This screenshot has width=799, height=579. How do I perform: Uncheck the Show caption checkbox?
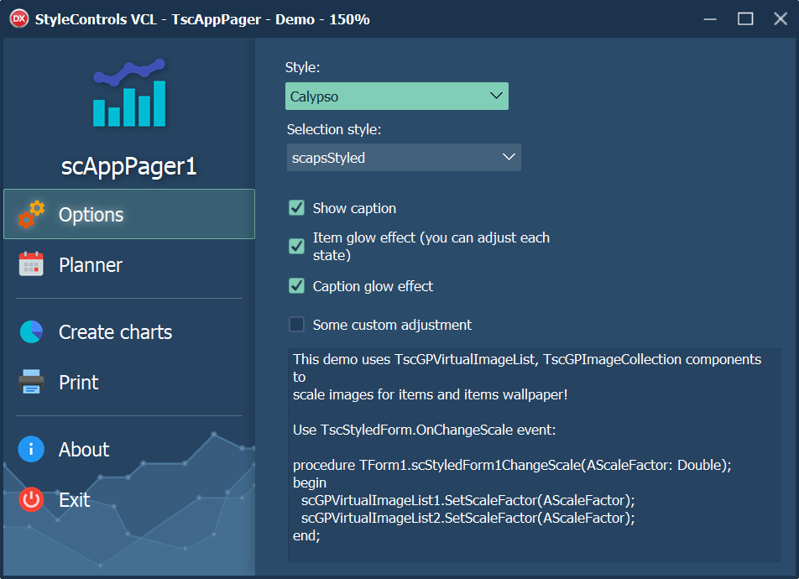point(296,208)
